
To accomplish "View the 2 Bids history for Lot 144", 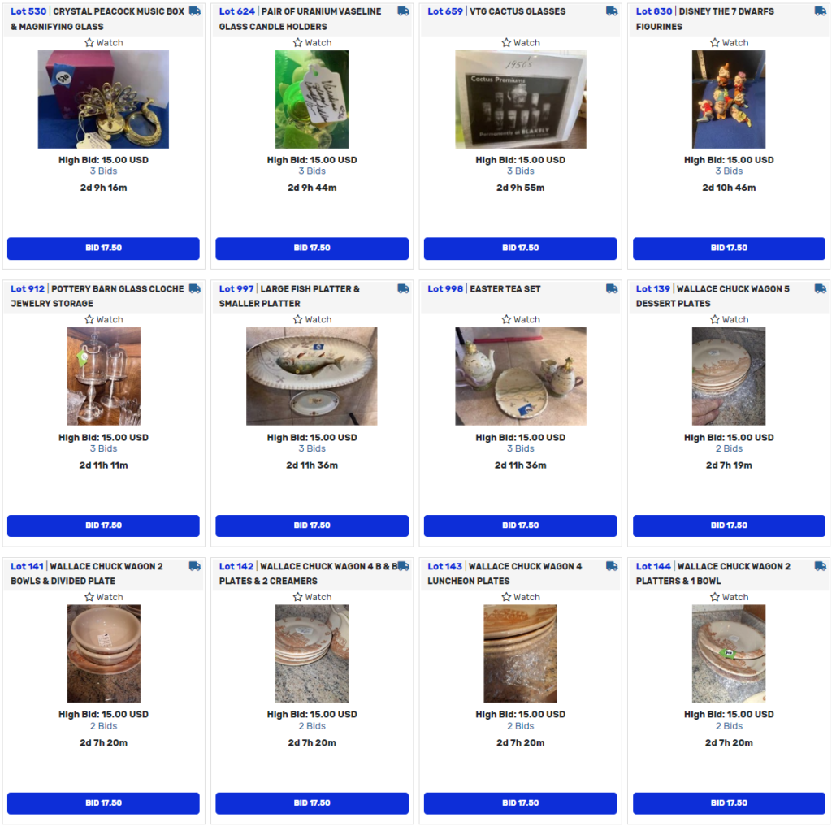I will coord(729,726).
